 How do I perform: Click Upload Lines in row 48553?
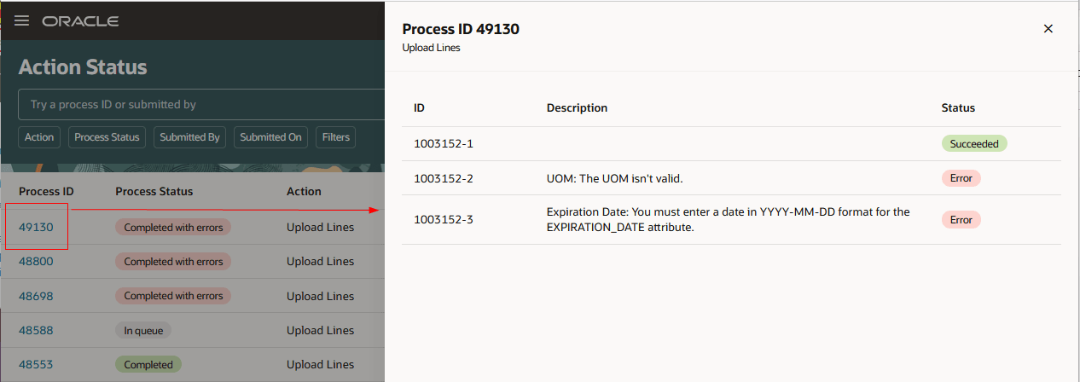(x=320, y=364)
